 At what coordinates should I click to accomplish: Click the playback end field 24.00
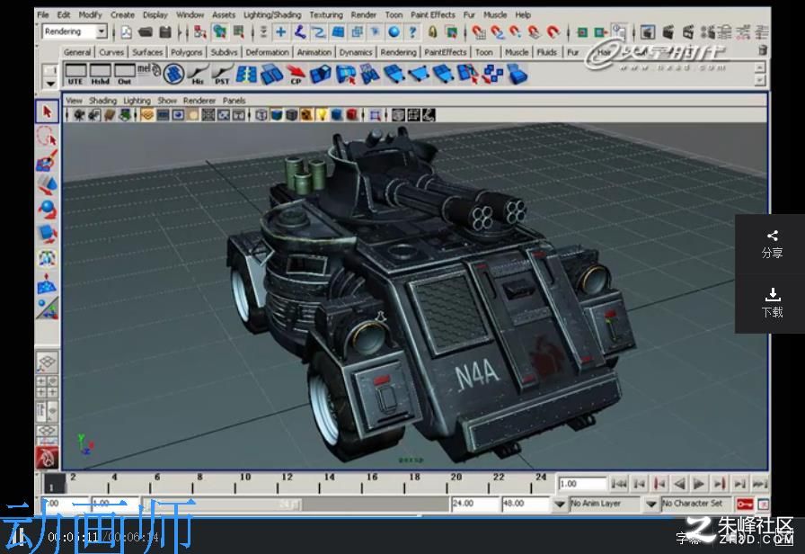[475, 505]
